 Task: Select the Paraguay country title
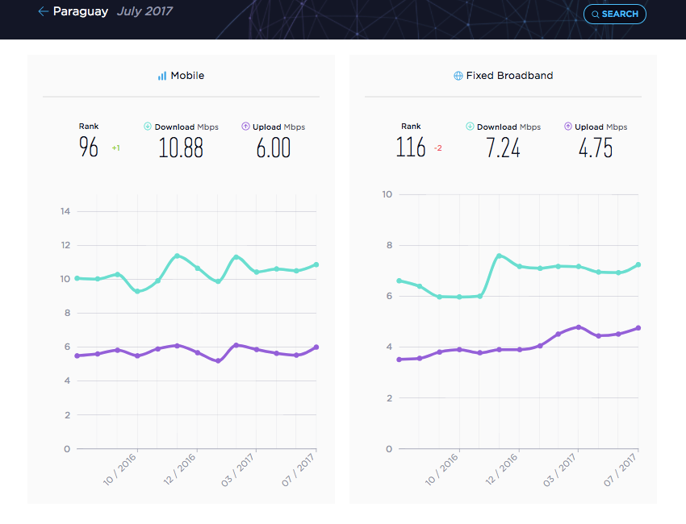[81, 11]
